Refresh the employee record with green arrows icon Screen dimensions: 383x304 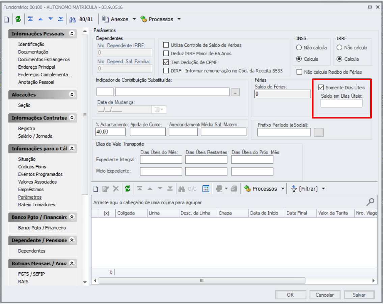coord(18,19)
